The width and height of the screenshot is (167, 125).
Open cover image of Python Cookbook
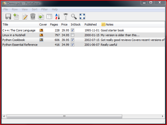click(x=41, y=40)
